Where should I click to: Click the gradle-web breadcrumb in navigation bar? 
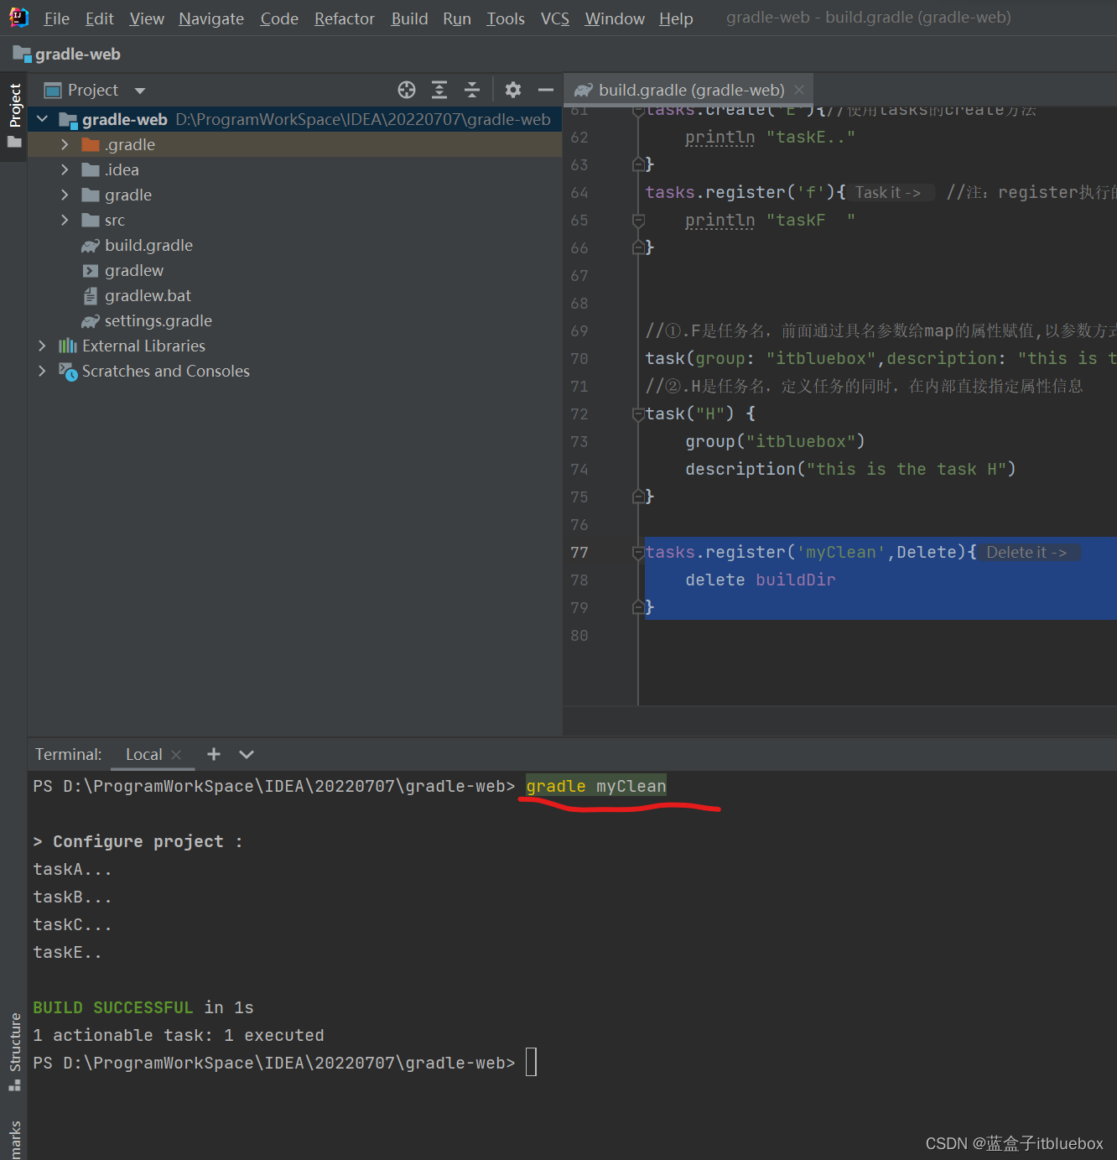tap(67, 55)
